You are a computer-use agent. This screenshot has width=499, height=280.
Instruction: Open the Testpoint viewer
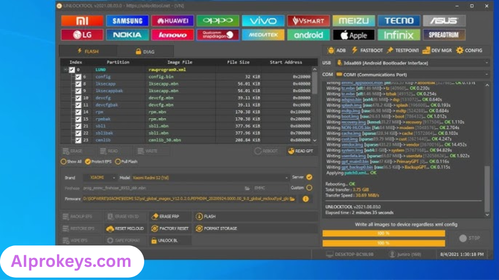(403, 51)
